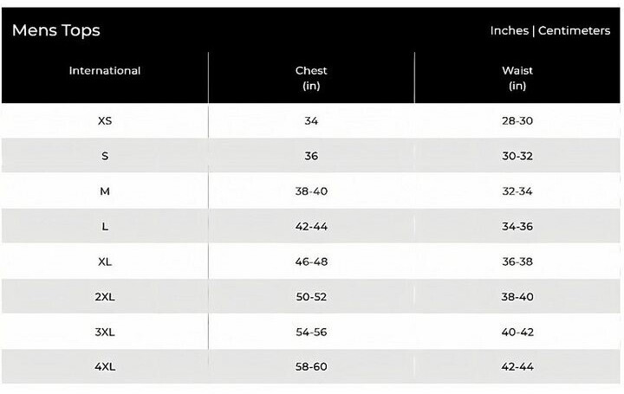Image resolution: width=624 pixels, height=394 pixels.
Task: Switch units to Centimeters
Action: point(574,30)
